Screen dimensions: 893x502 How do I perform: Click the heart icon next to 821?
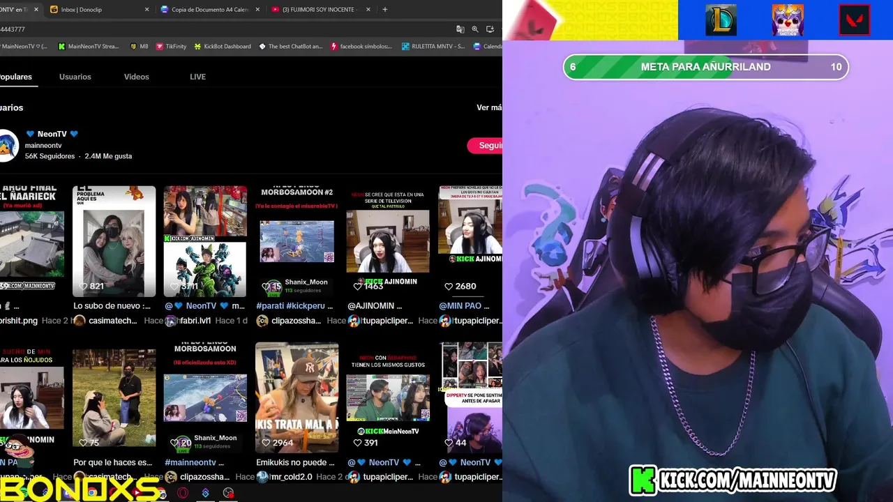coord(83,287)
